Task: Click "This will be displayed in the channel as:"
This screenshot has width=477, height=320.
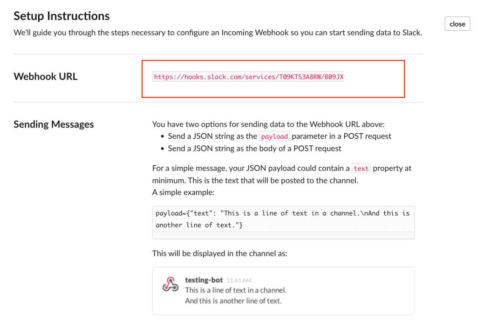Action: [220, 254]
